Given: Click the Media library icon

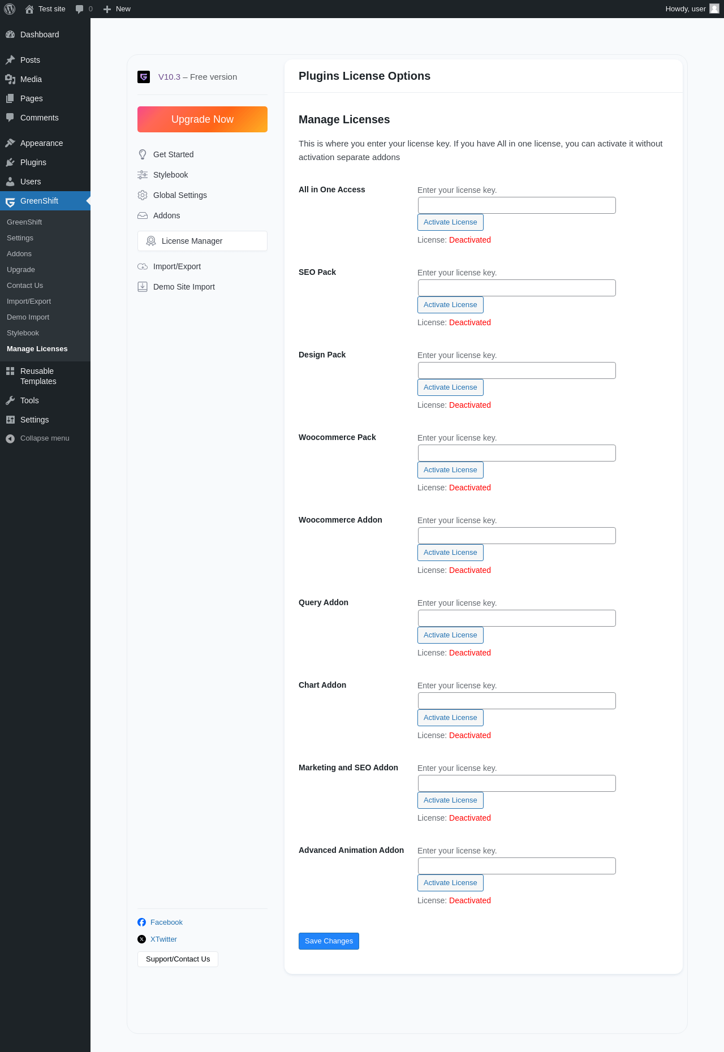Looking at the screenshot, I should coord(10,79).
